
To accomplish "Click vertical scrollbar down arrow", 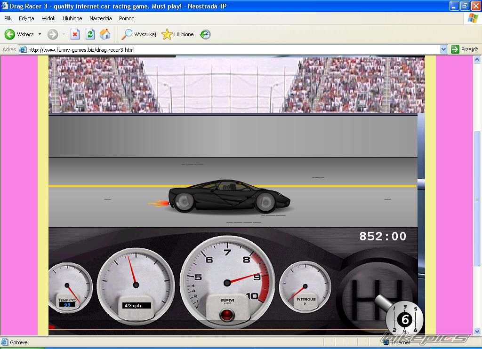I will [x=477, y=331].
